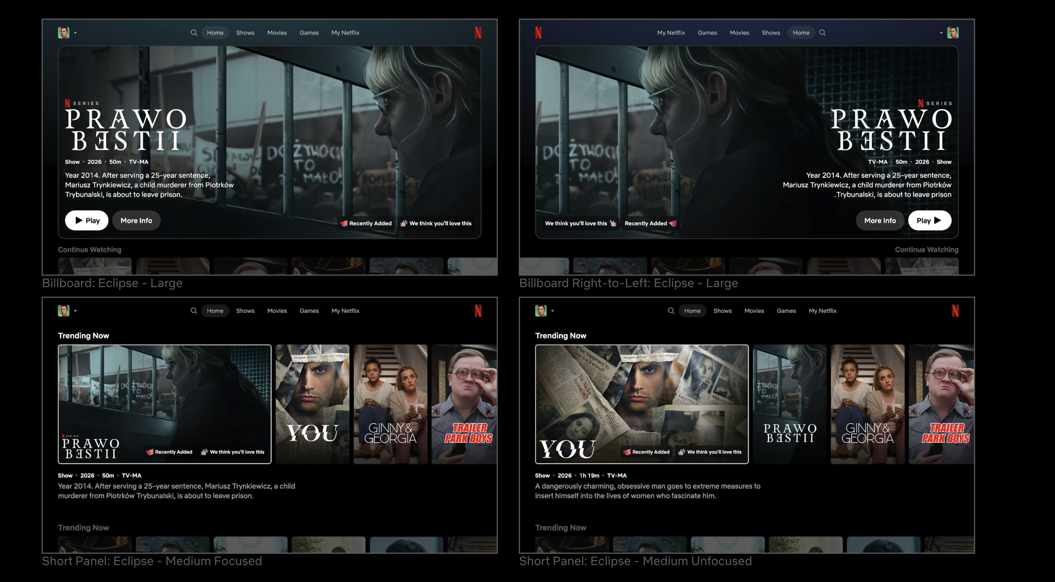
Task: Click the Netflix logo in Billboard Eclipse Large panel
Action: pos(478,32)
